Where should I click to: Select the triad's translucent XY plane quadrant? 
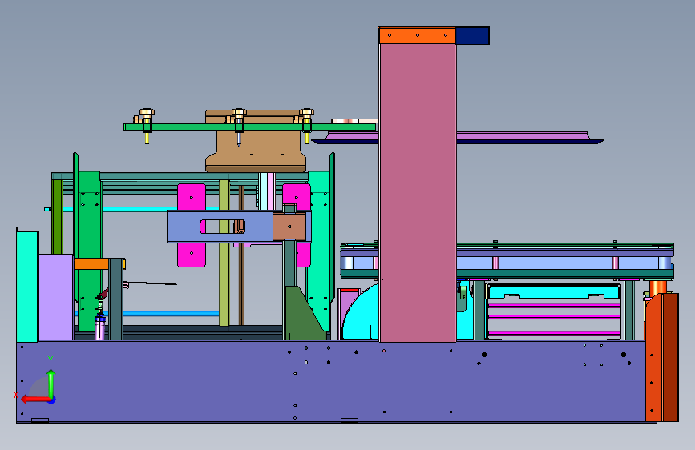[40, 388]
